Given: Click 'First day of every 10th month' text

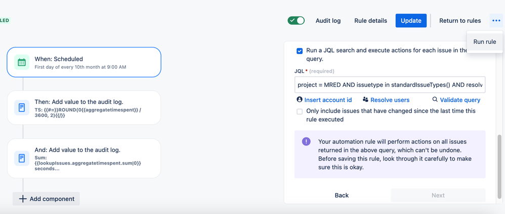Looking at the screenshot, I should (x=80, y=67).
